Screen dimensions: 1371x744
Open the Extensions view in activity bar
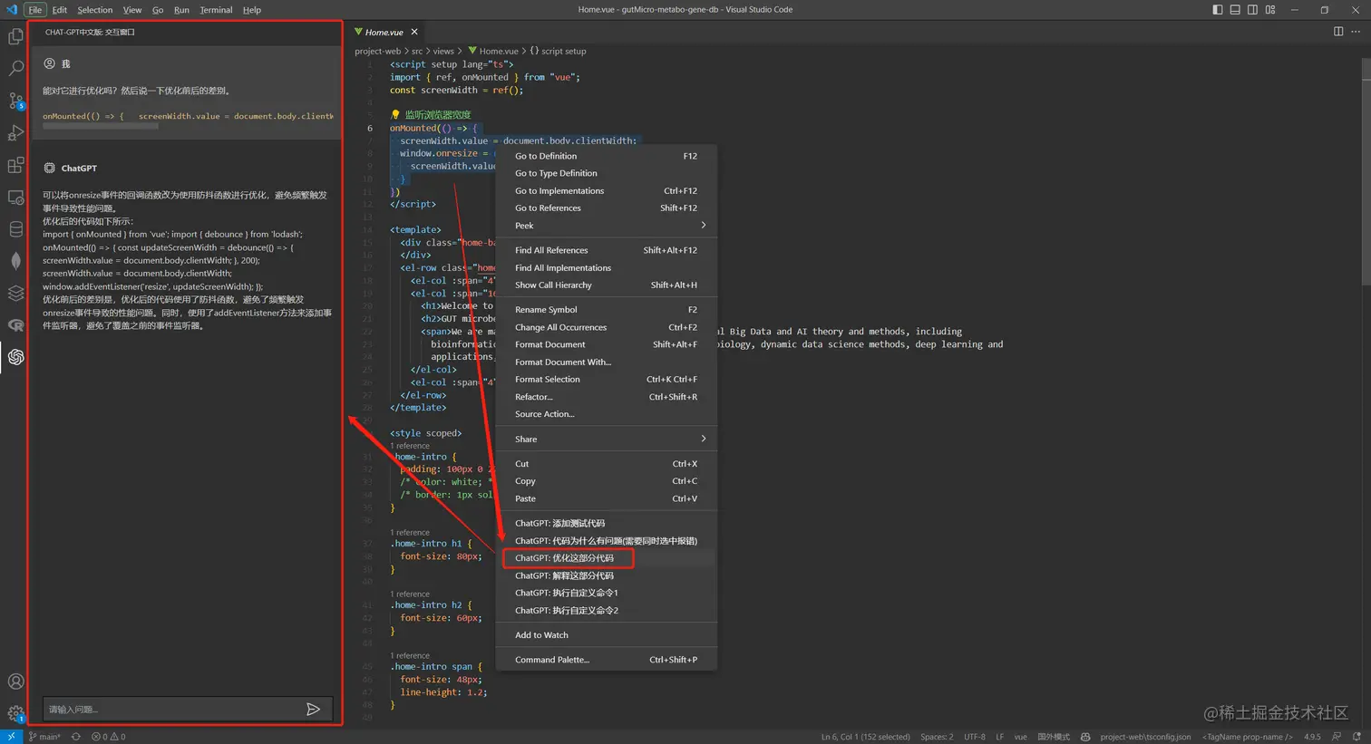point(15,165)
